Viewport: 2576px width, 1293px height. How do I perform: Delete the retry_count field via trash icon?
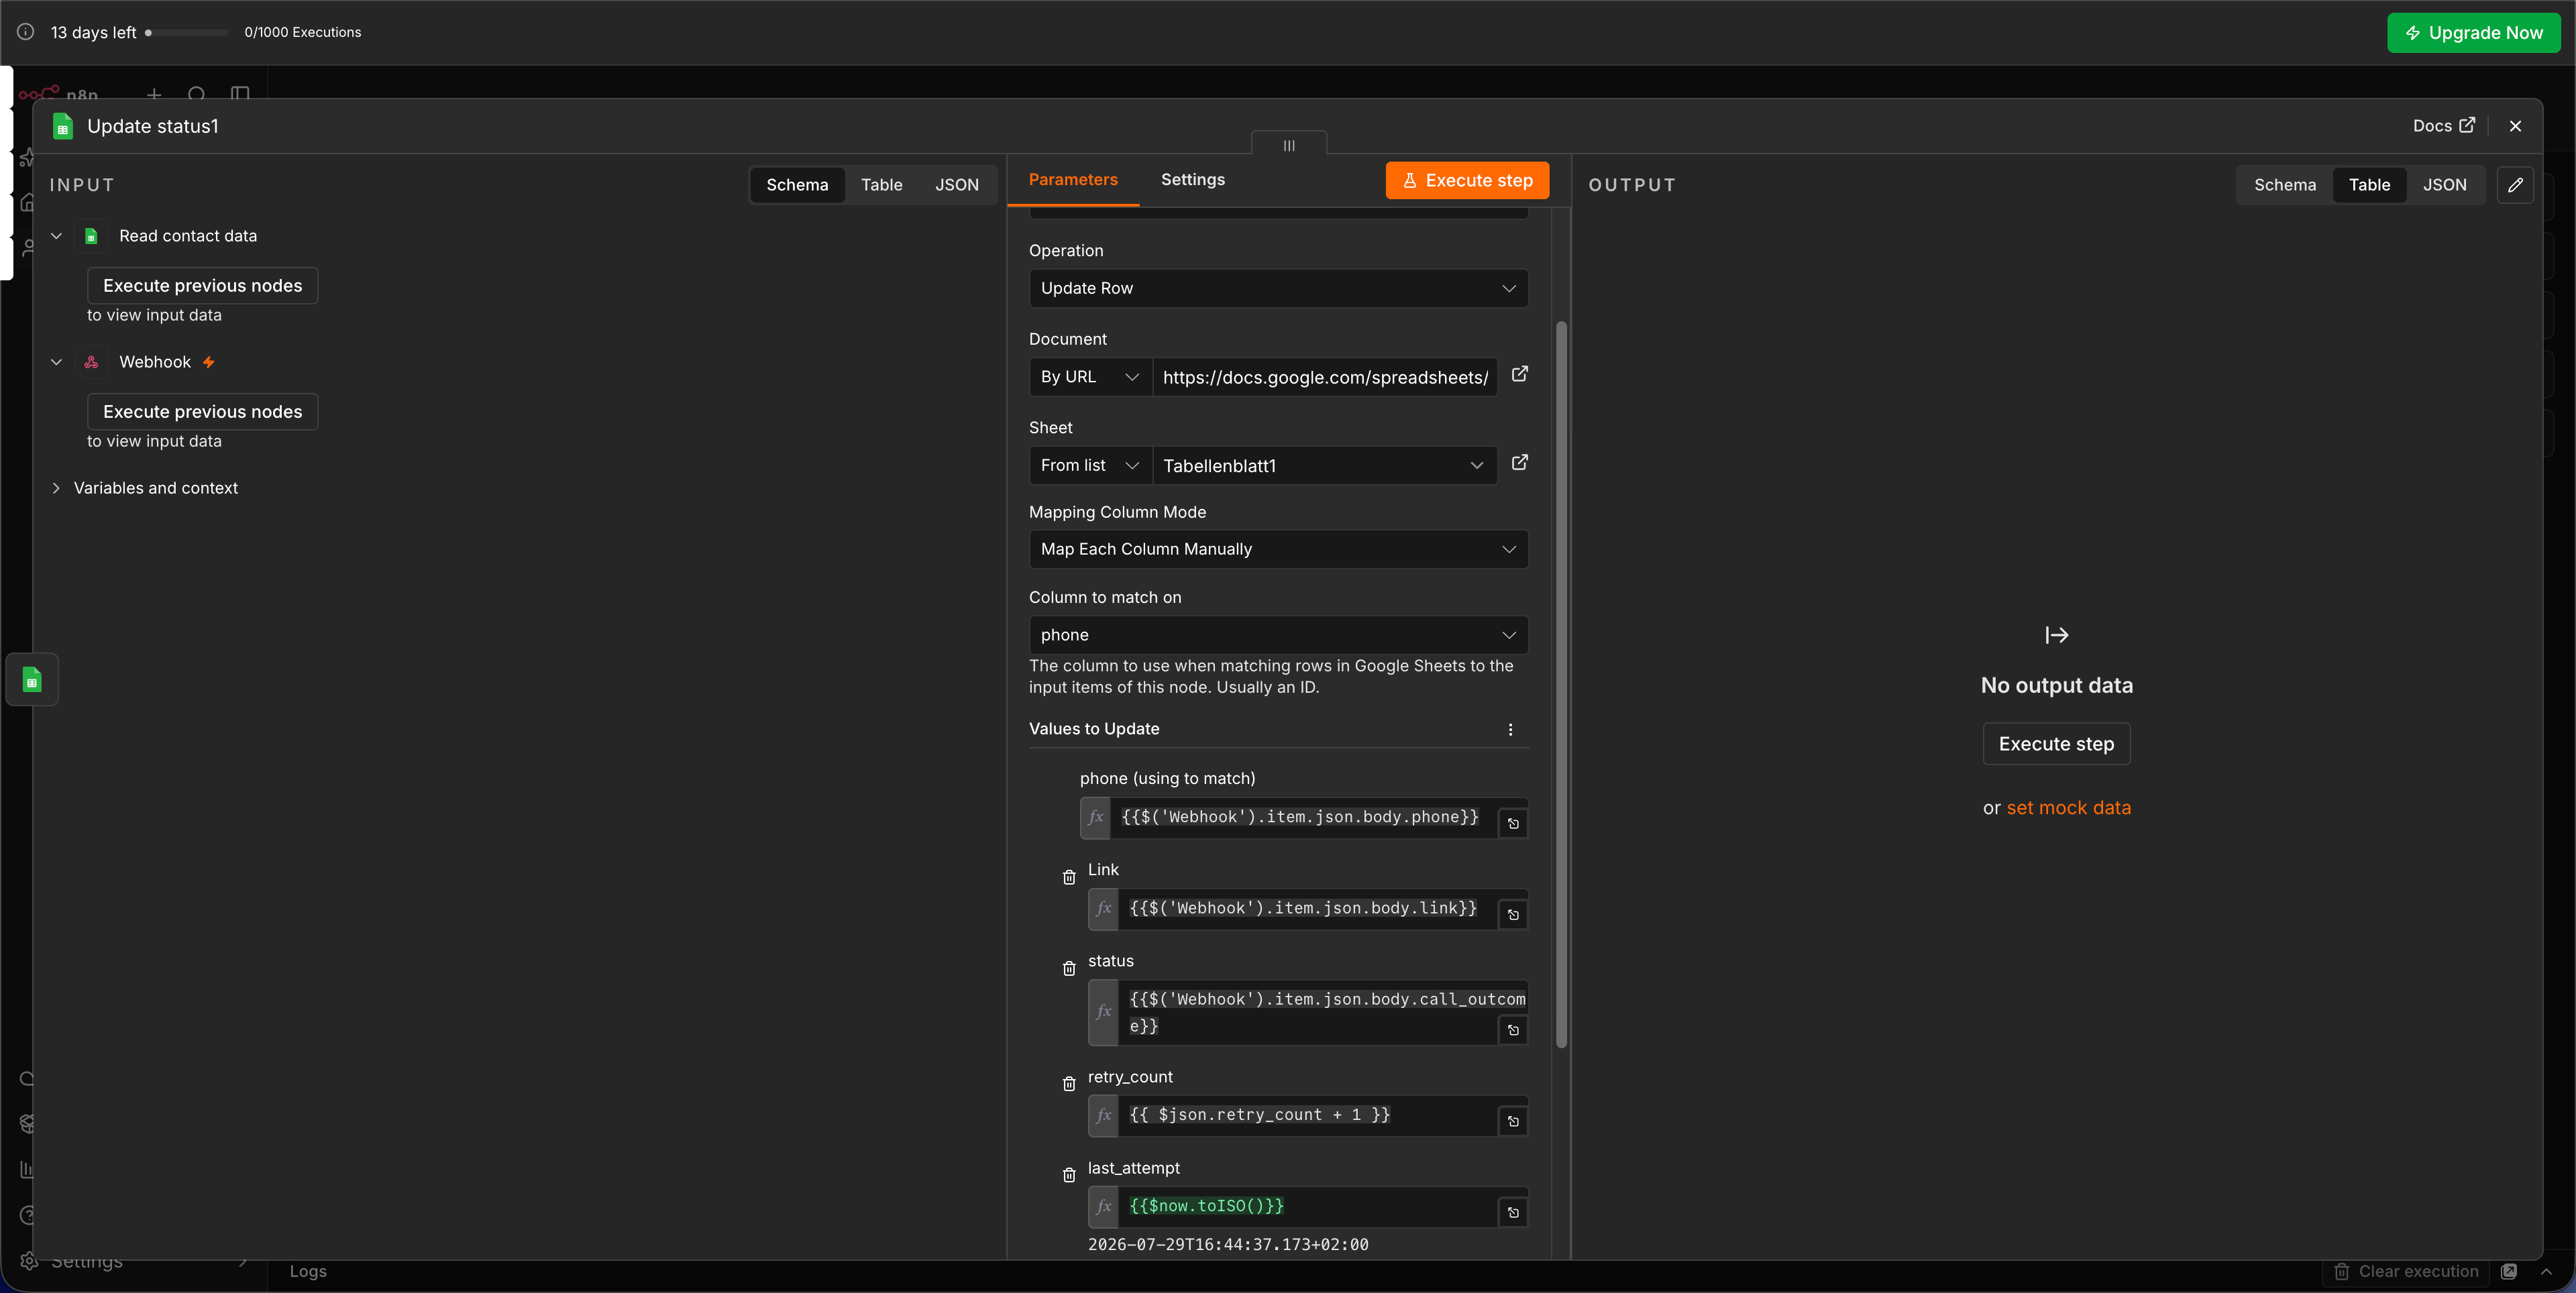(x=1069, y=1084)
